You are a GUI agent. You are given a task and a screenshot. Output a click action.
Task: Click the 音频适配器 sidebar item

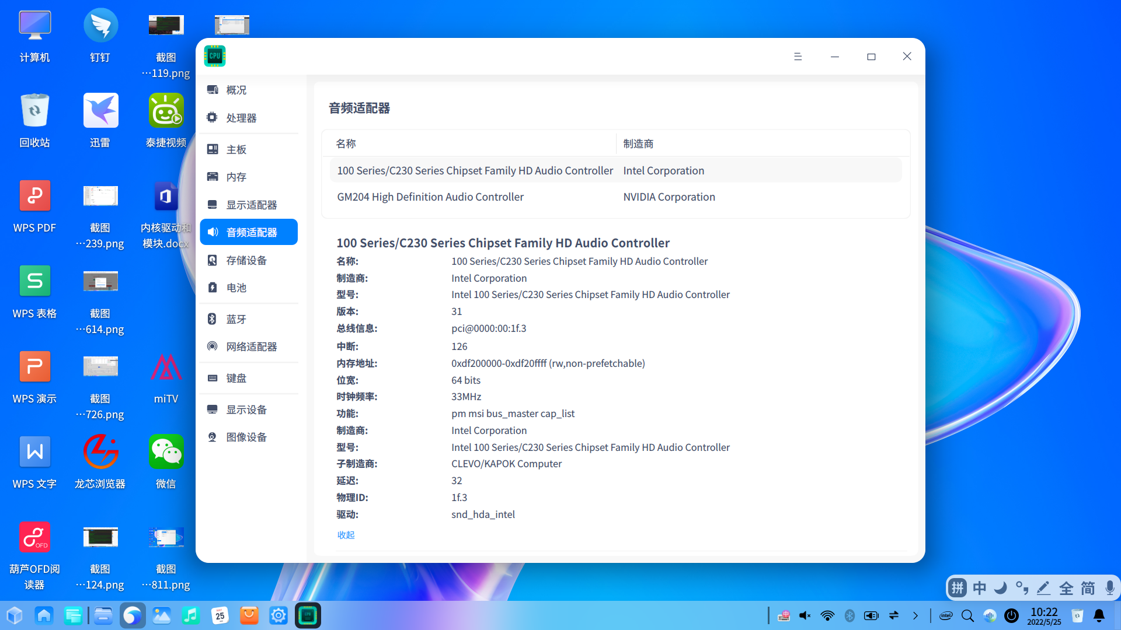[249, 232]
